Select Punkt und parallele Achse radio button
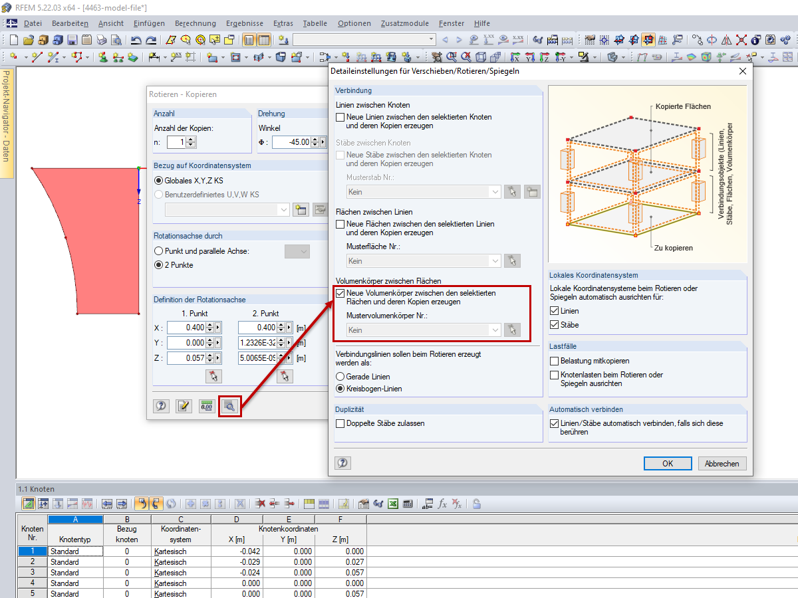798x598 pixels. click(158, 251)
